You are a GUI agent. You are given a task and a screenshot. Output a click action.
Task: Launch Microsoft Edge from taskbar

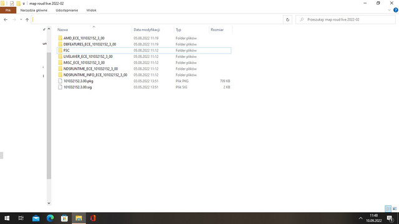pyautogui.click(x=50, y=218)
